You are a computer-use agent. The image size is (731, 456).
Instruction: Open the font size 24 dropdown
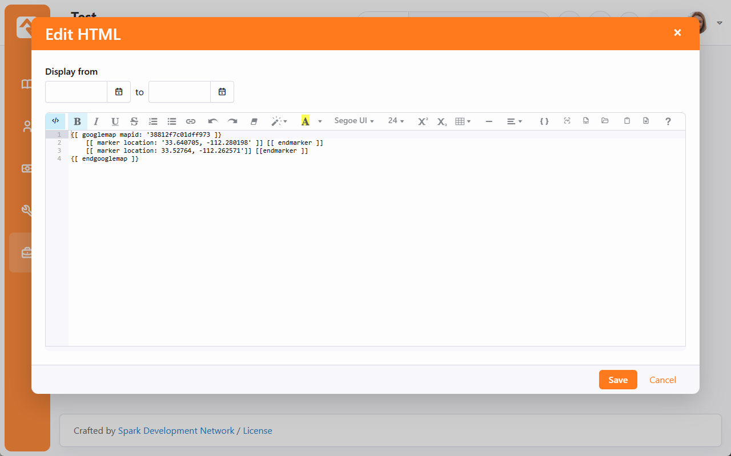pos(396,121)
